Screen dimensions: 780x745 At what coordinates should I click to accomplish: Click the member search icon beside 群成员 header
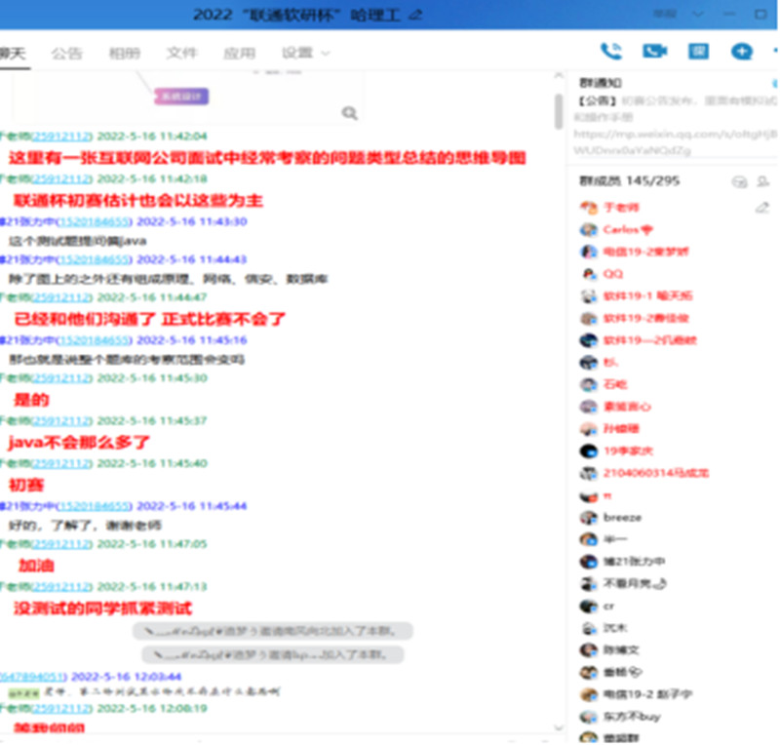pos(738,181)
